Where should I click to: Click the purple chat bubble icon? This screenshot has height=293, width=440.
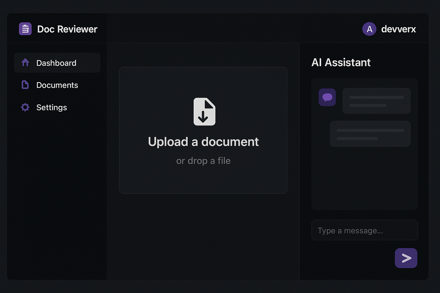(x=327, y=97)
